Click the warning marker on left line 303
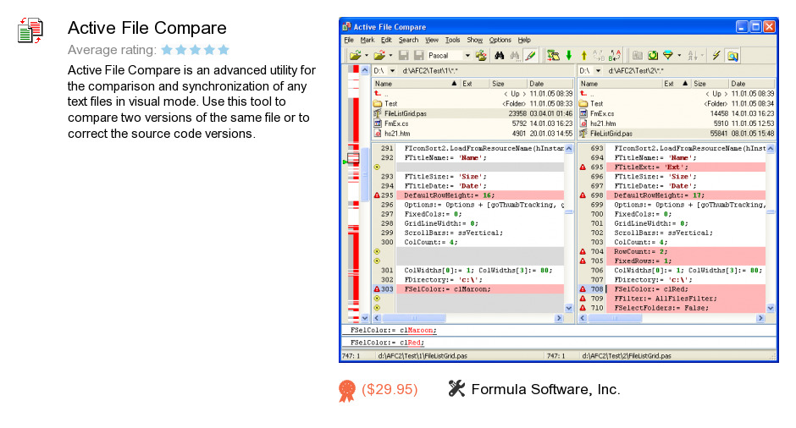 pyautogui.click(x=377, y=289)
